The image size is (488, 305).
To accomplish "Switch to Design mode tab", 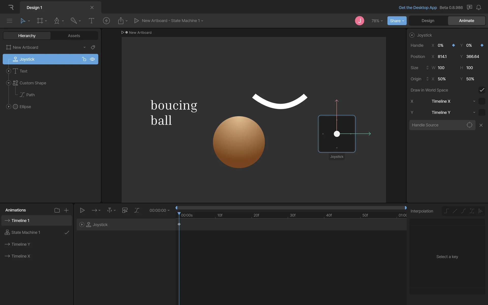I will (428, 21).
